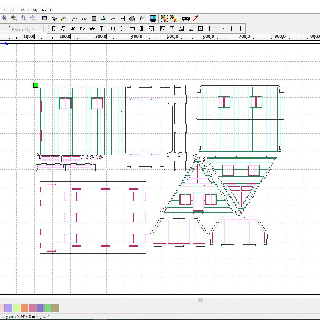The width and height of the screenshot is (320, 320).
Task: Align objects to the bottom edge
Action: [241, 29]
